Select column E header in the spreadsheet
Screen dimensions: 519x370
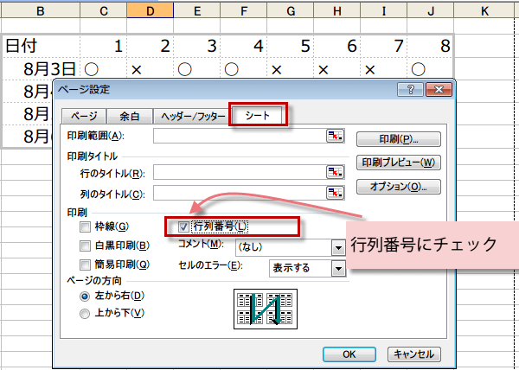[197, 11]
